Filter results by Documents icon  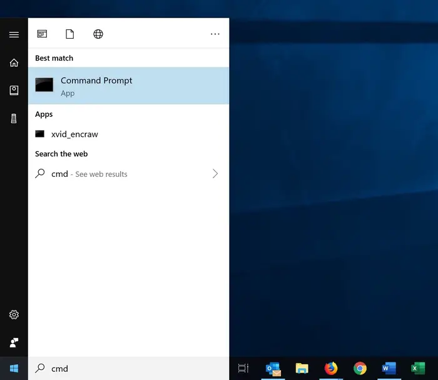70,34
